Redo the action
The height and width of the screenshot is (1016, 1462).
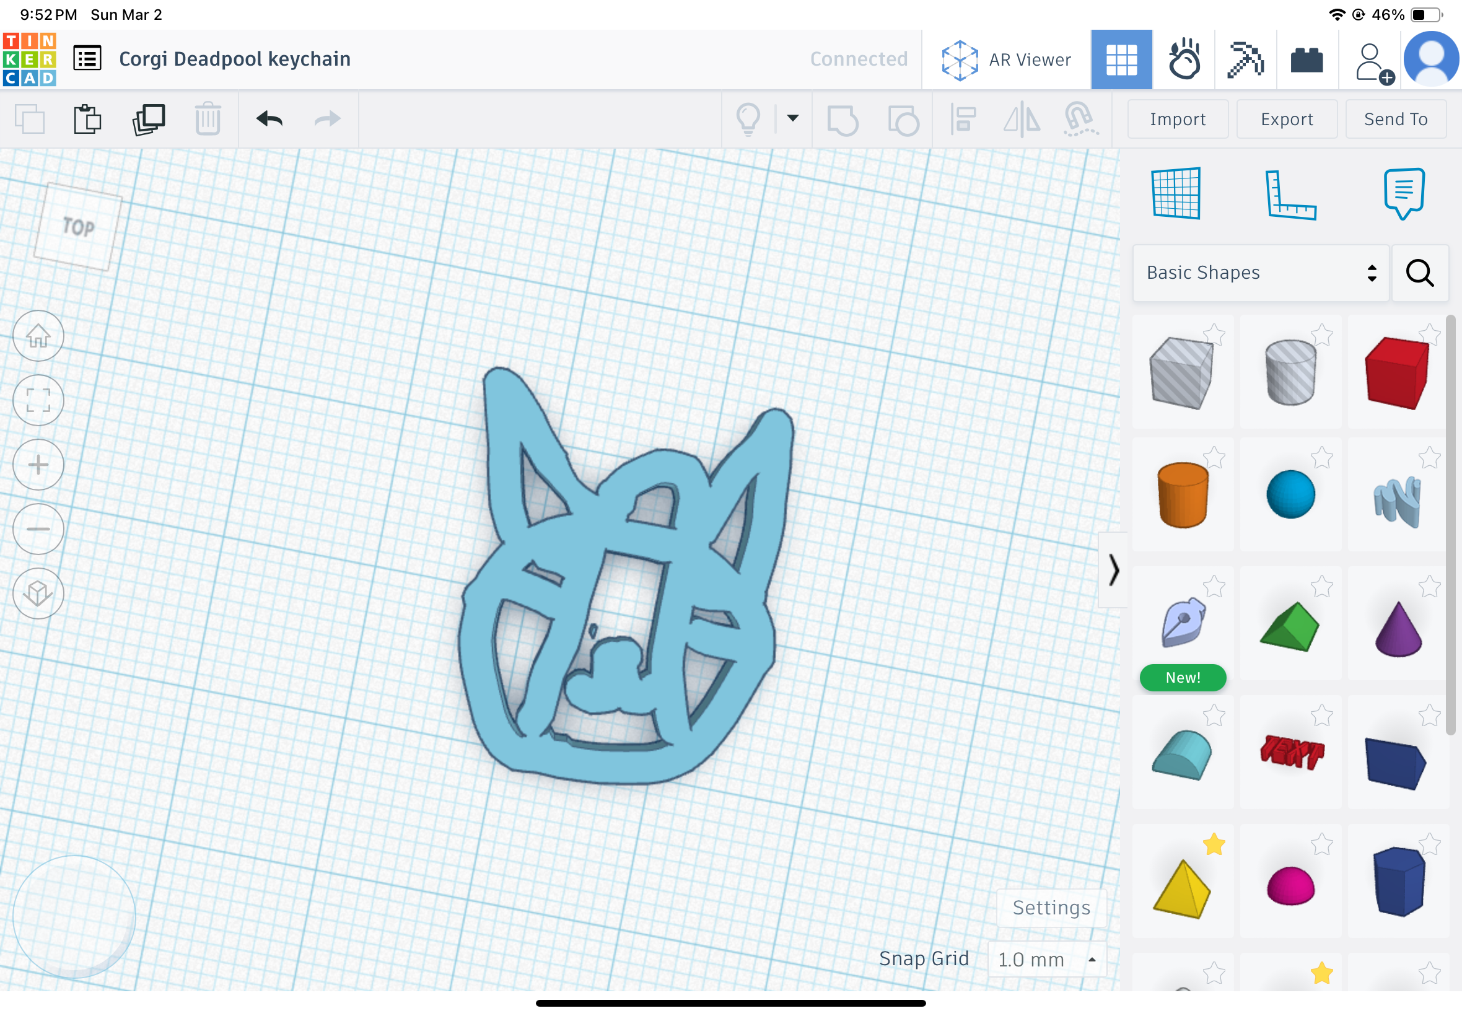pos(328,119)
